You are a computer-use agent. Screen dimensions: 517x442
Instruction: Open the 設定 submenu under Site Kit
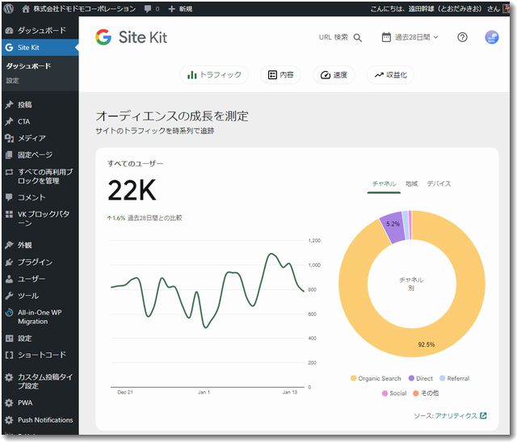click(13, 81)
